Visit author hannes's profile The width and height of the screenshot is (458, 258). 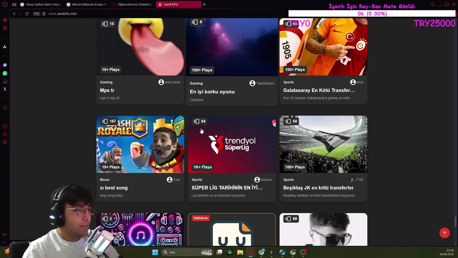pyautogui.click(x=263, y=180)
